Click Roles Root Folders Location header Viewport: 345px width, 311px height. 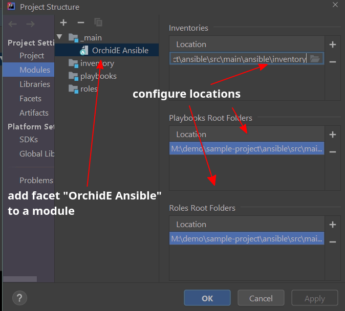coord(247,224)
